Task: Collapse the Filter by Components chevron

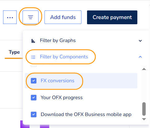Action: pyautogui.click(x=140, y=57)
